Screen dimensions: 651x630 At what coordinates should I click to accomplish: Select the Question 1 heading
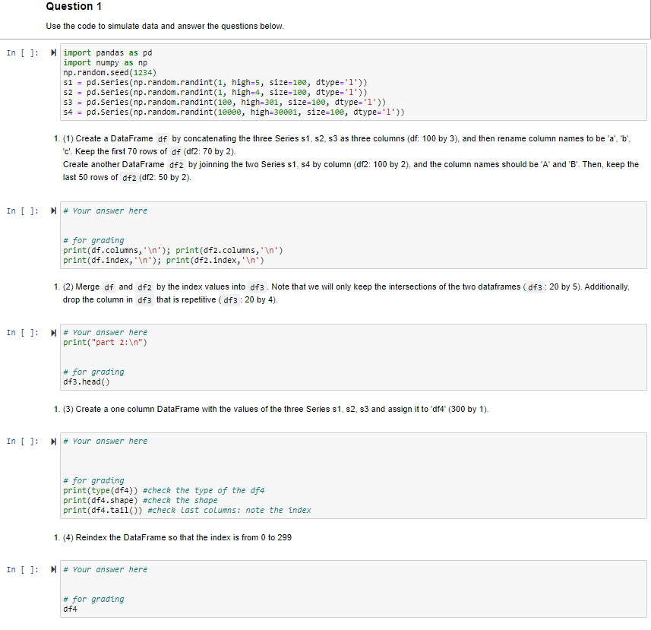pos(74,7)
